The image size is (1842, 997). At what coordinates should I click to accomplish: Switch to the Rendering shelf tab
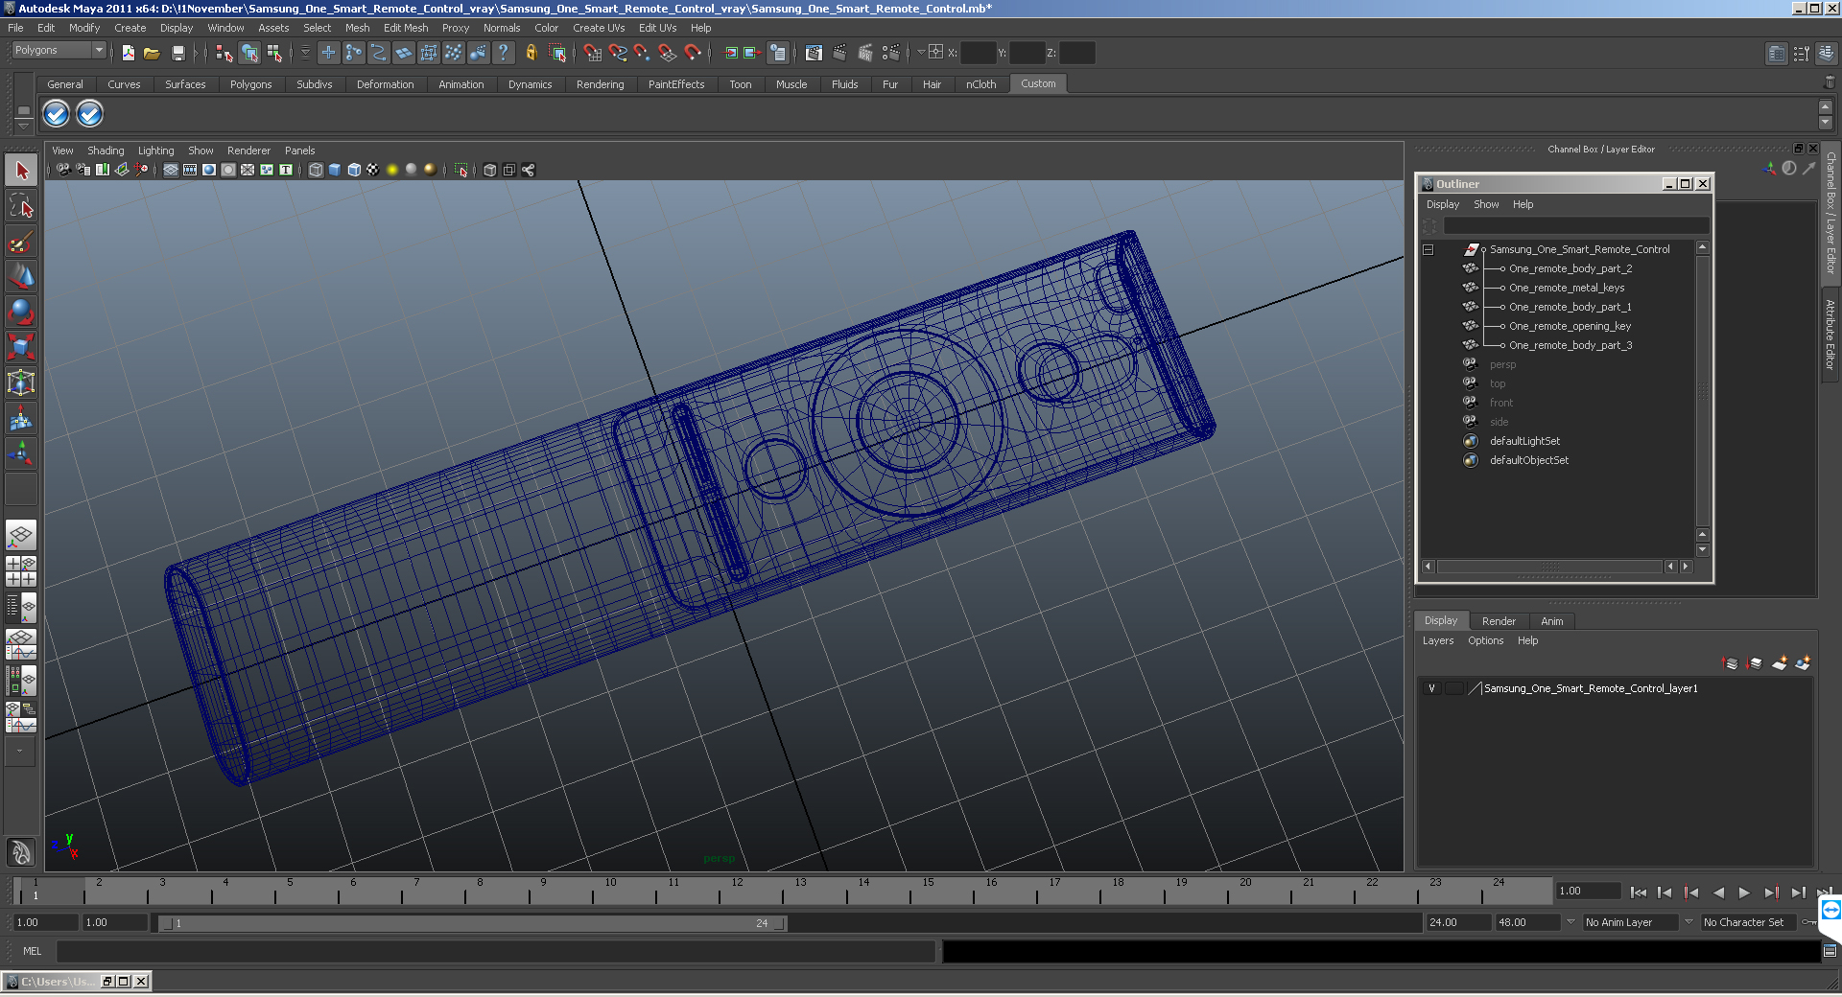click(600, 84)
